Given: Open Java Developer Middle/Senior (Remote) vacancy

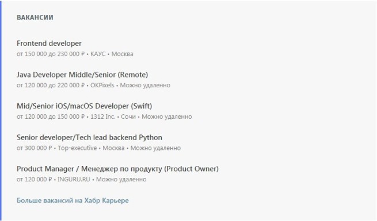Looking at the screenshot, I should [x=82, y=75].
